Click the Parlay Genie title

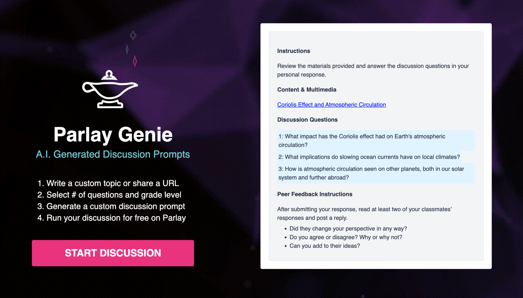[x=113, y=134]
